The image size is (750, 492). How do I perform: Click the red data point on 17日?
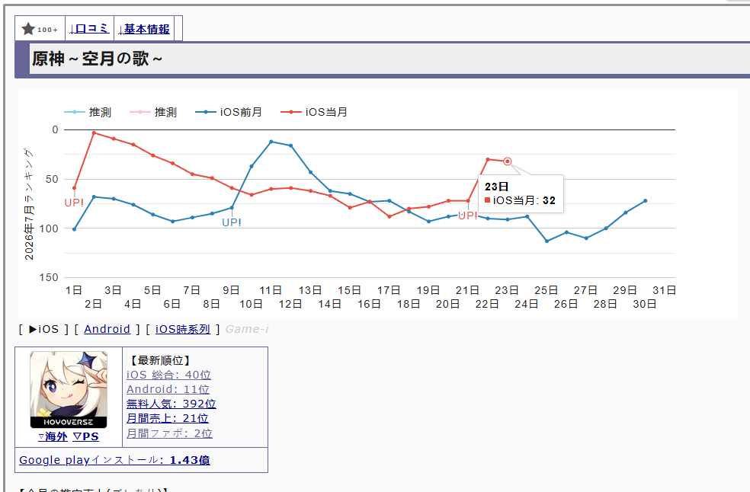tap(389, 216)
